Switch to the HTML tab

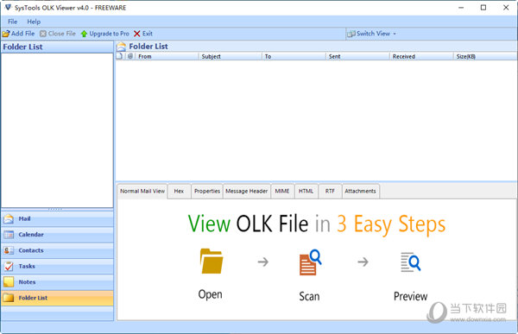(x=306, y=191)
